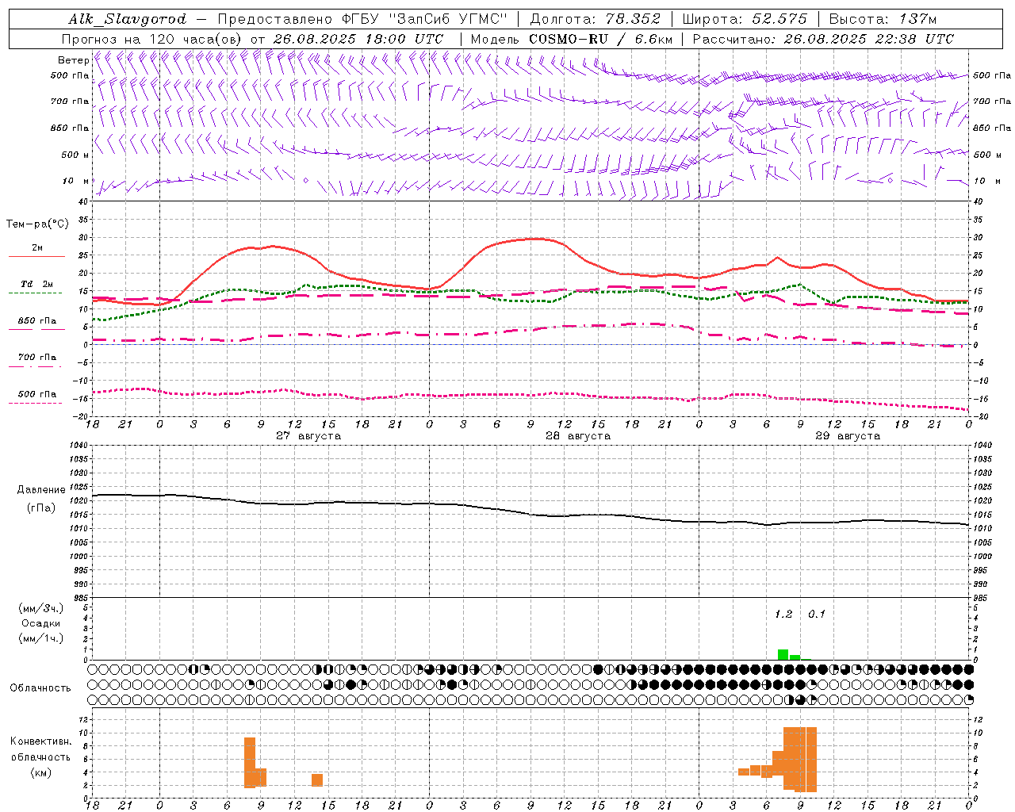
Task: Click the 1.2 precipitation amount value
Action: click(x=783, y=615)
